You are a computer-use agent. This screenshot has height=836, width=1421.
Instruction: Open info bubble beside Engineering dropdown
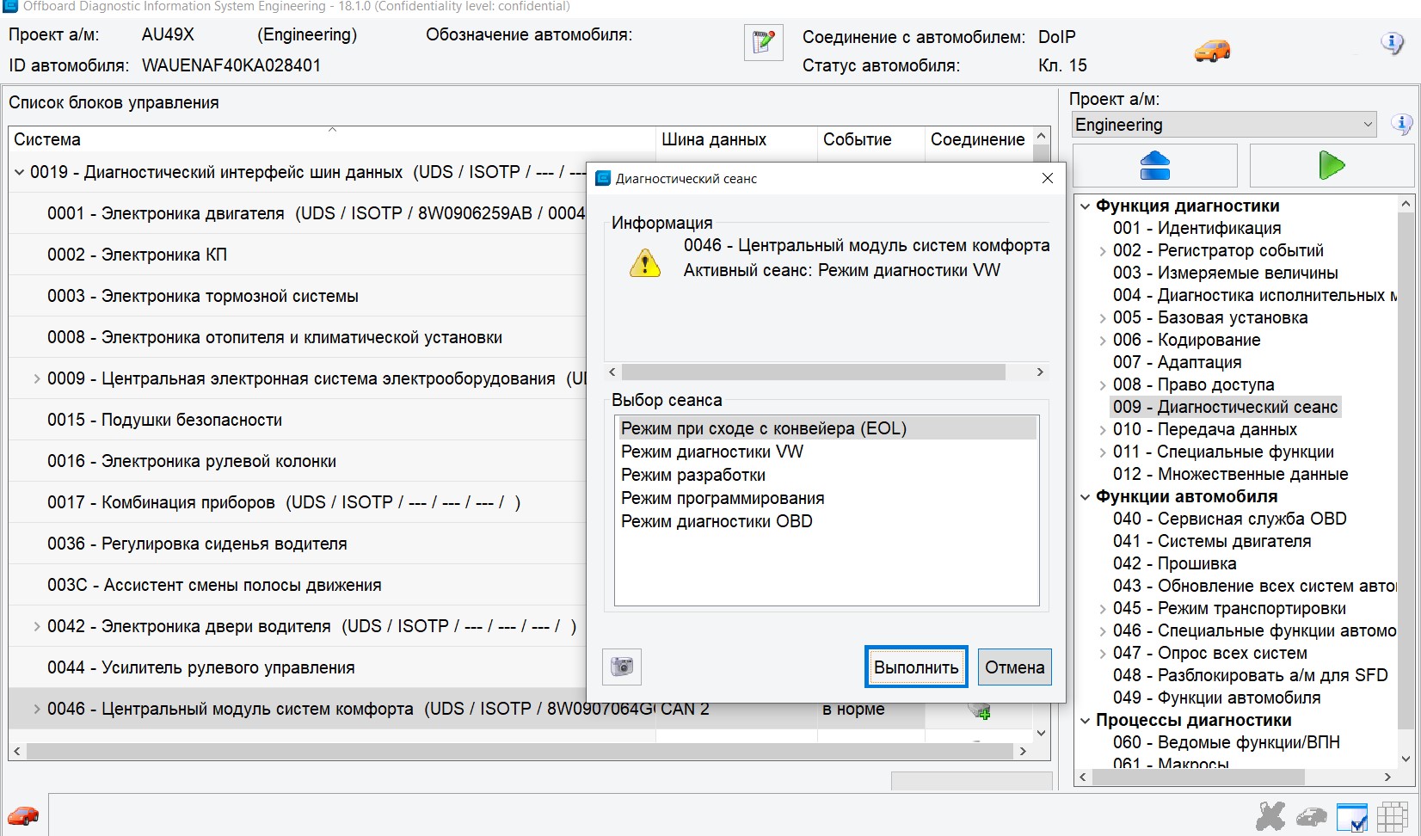(x=1401, y=125)
